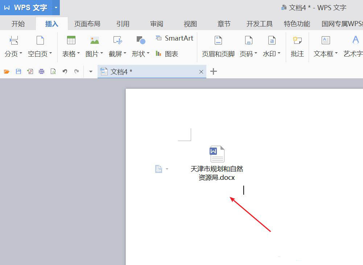The height and width of the screenshot is (265, 363).
Task: Expand the 水印 dropdown arrow
Action: [279, 53]
